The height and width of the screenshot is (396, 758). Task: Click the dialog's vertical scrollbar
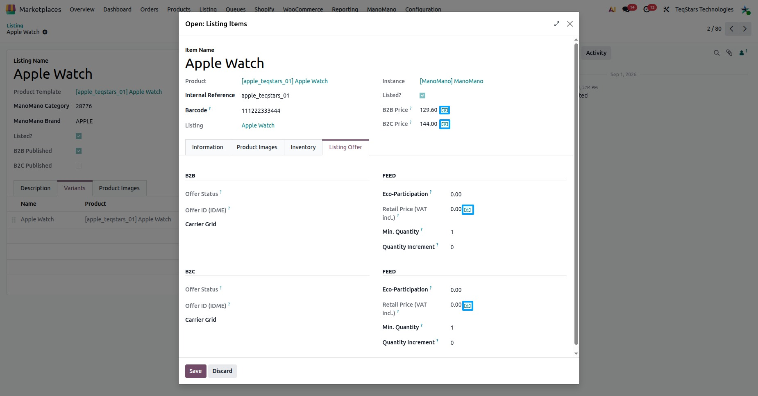pyautogui.click(x=576, y=194)
